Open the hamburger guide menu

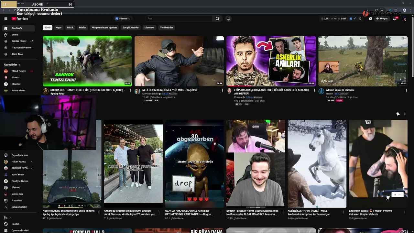tap(5, 19)
